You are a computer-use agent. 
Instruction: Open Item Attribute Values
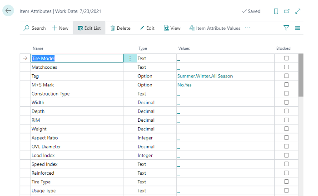point(215,28)
